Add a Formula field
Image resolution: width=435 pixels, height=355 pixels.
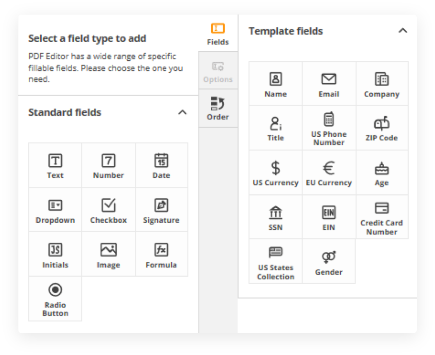click(x=161, y=254)
